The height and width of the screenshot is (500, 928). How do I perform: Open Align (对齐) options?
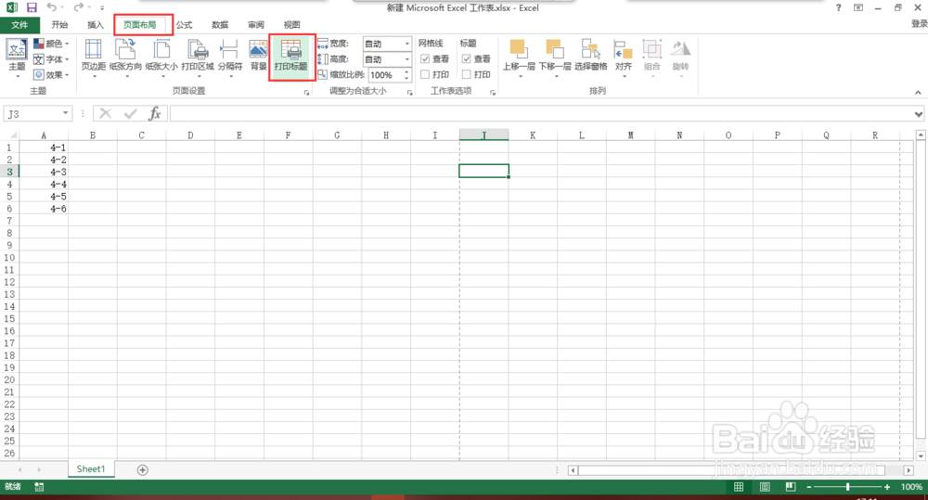click(624, 57)
